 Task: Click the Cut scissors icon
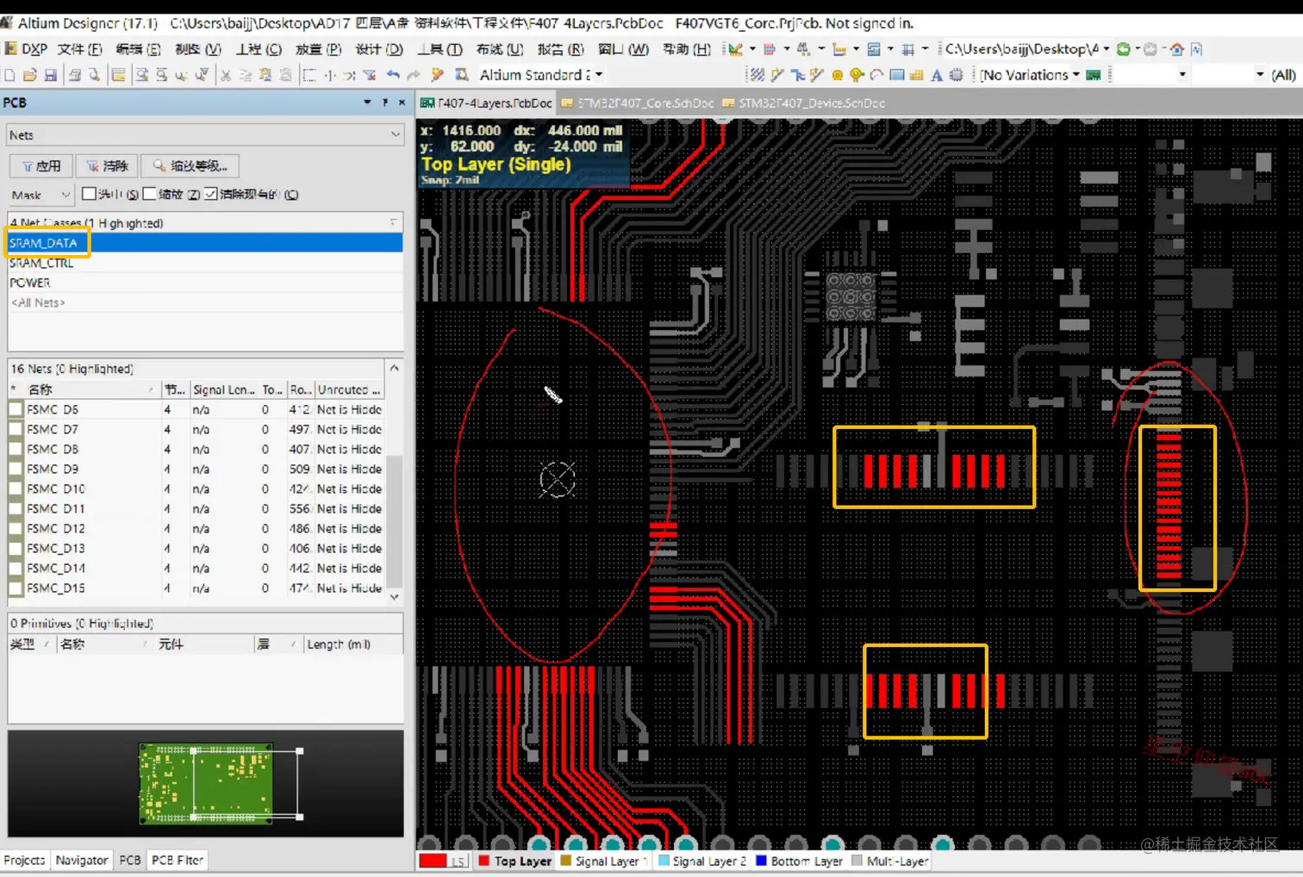[226, 75]
